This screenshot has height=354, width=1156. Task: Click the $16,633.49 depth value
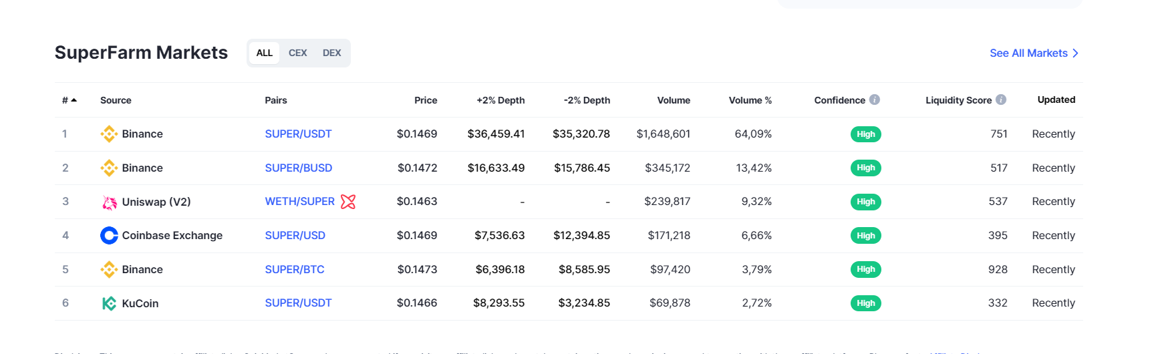(496, 168)
